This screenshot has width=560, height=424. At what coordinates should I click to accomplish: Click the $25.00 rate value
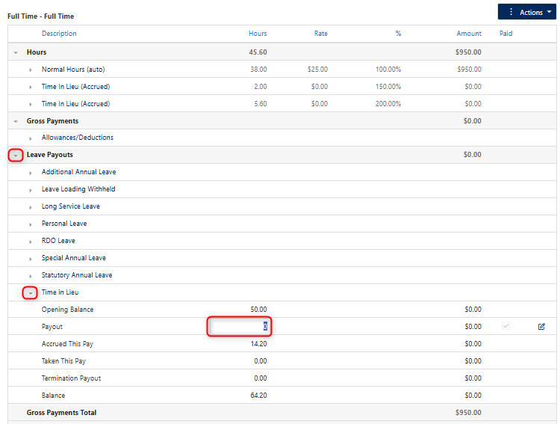click(317, 69)
